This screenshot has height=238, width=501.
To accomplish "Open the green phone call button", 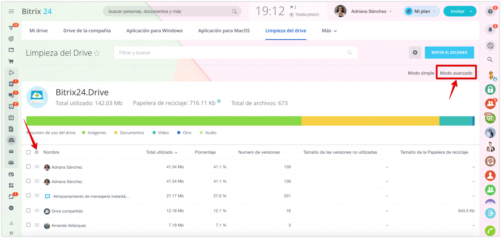I will (x=490, y=231).
